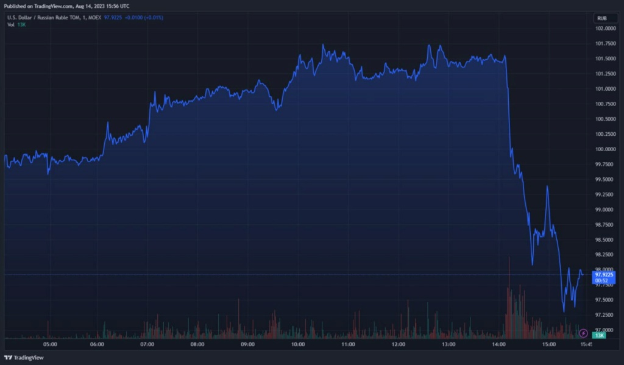Click the 100.2500 price axis label
Viewport: 624px width, 365px height.
605,134
